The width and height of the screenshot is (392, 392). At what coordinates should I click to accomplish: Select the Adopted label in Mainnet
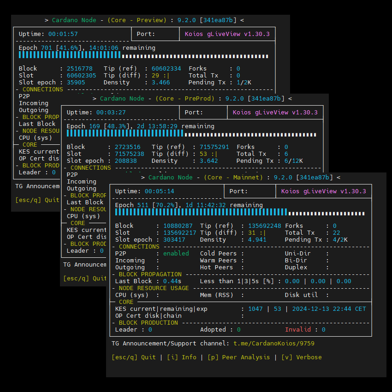213,329
